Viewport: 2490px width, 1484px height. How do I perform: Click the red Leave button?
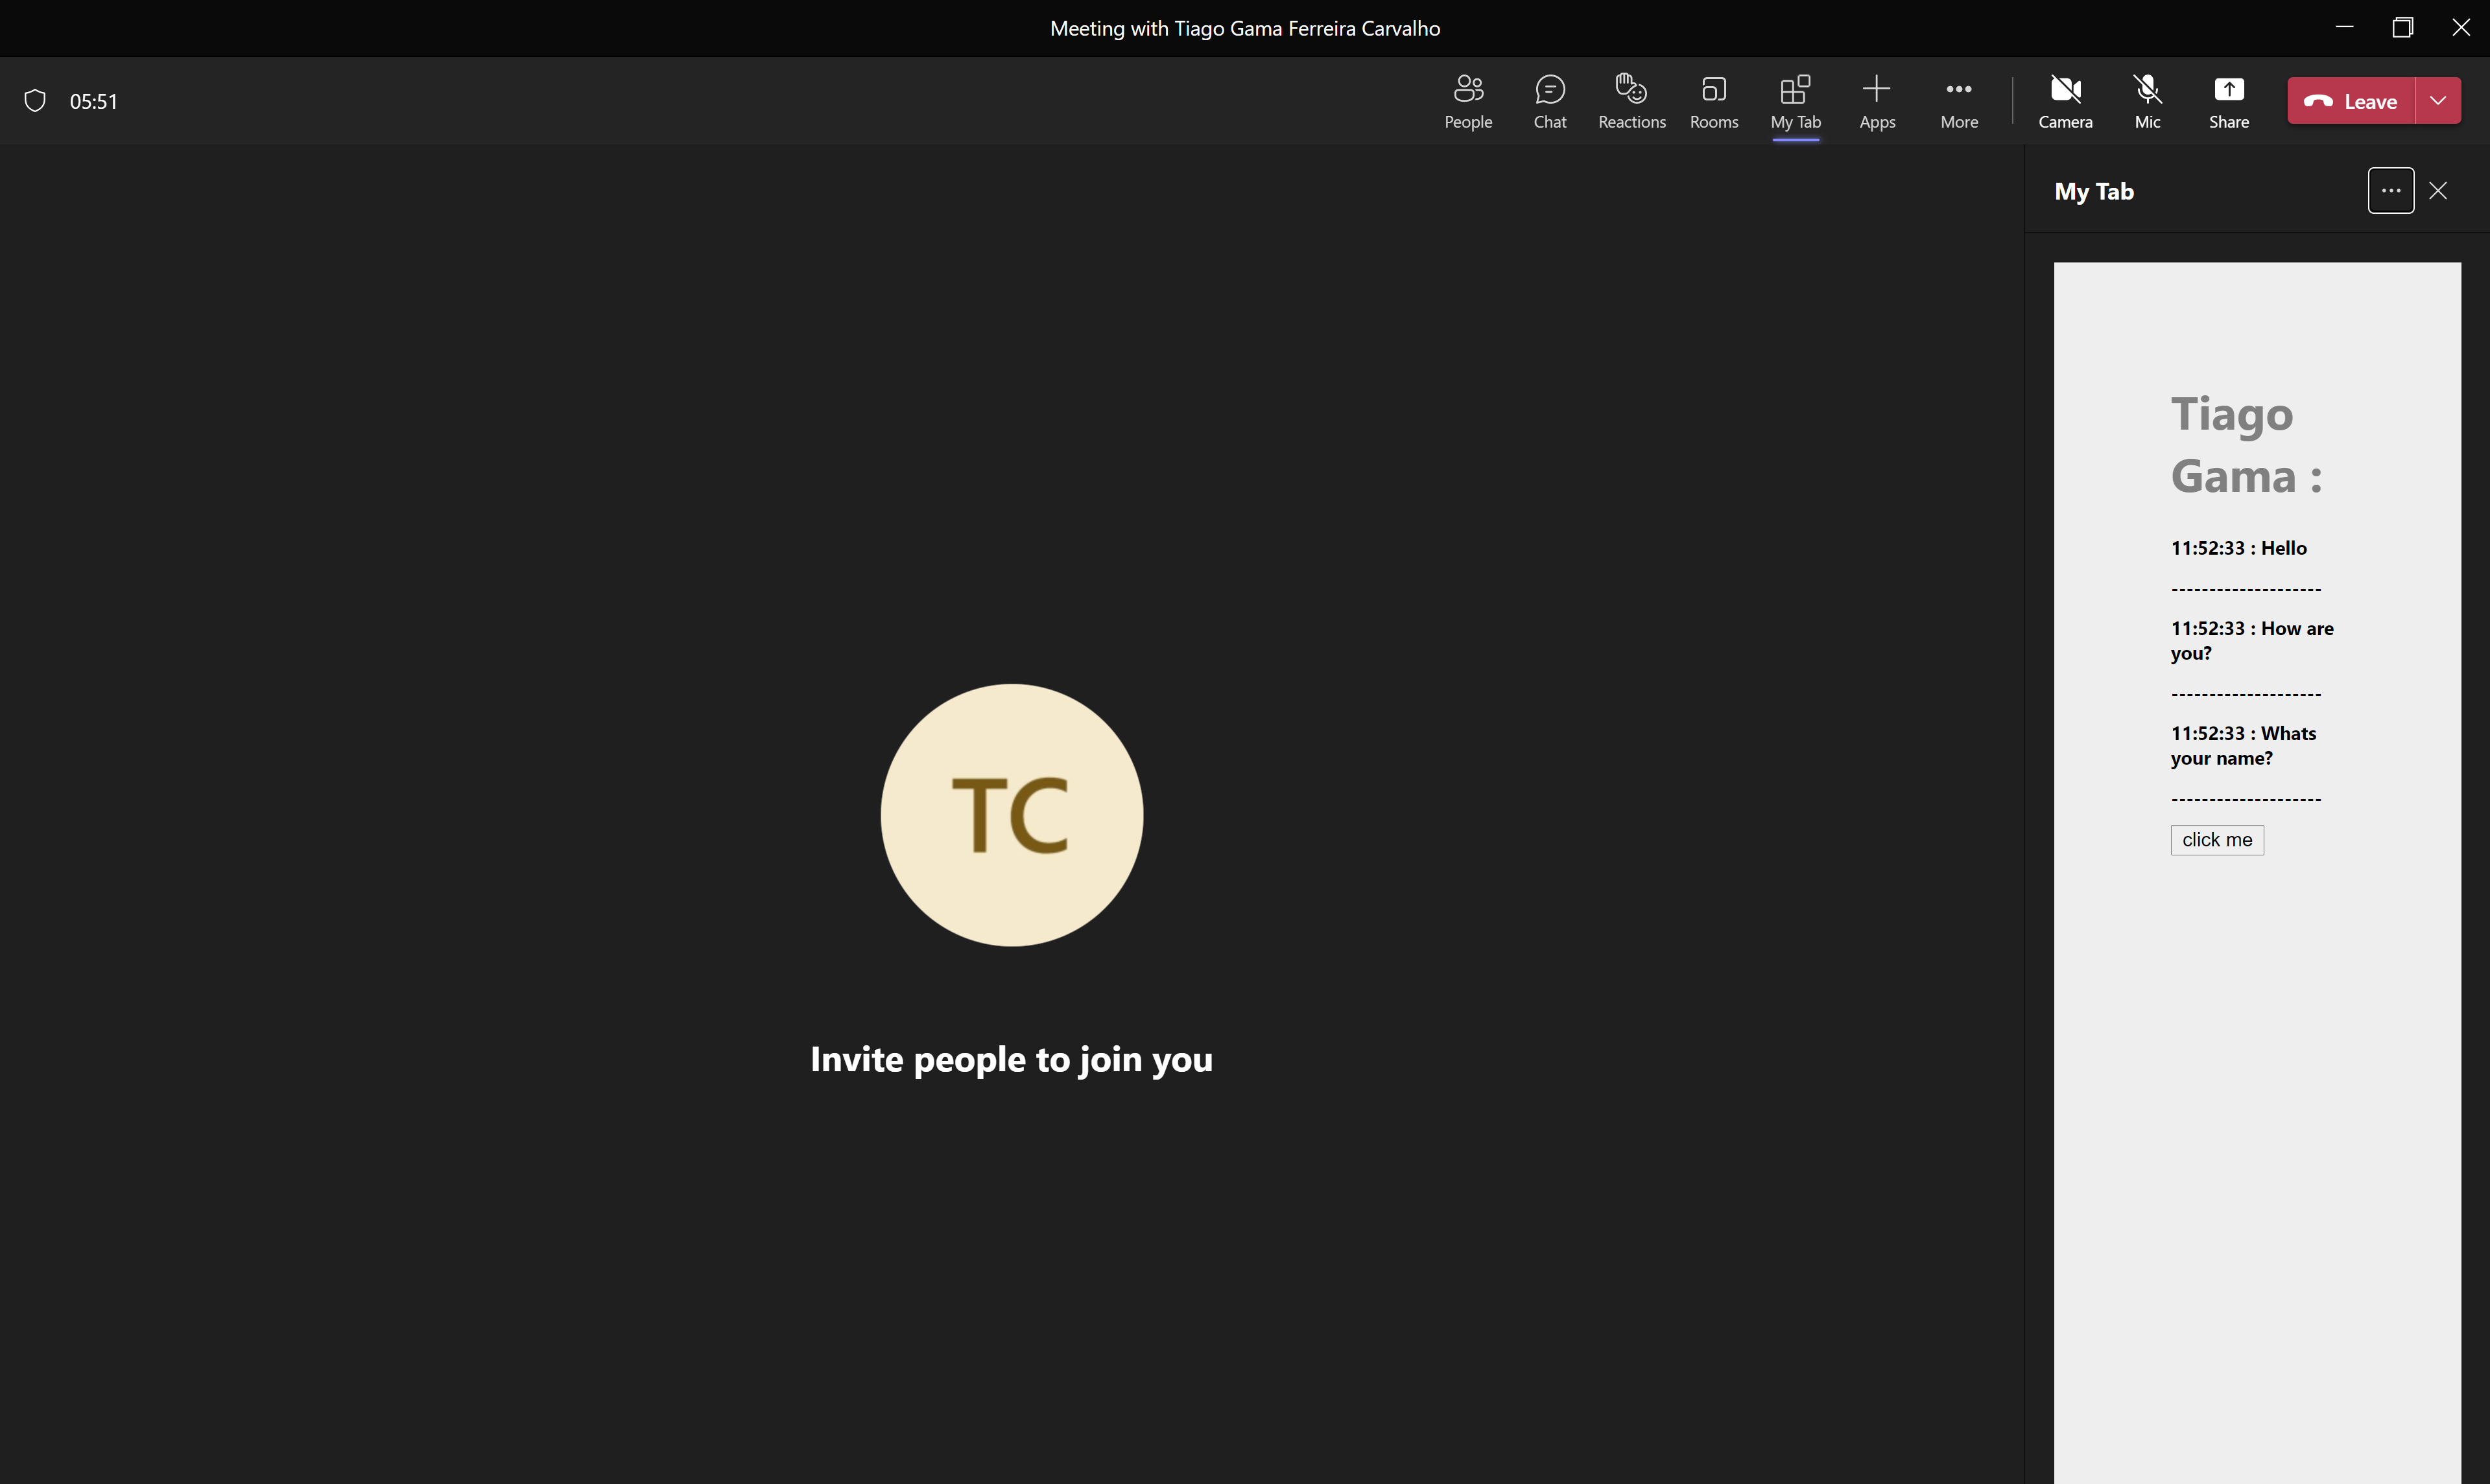[2351, 101]
